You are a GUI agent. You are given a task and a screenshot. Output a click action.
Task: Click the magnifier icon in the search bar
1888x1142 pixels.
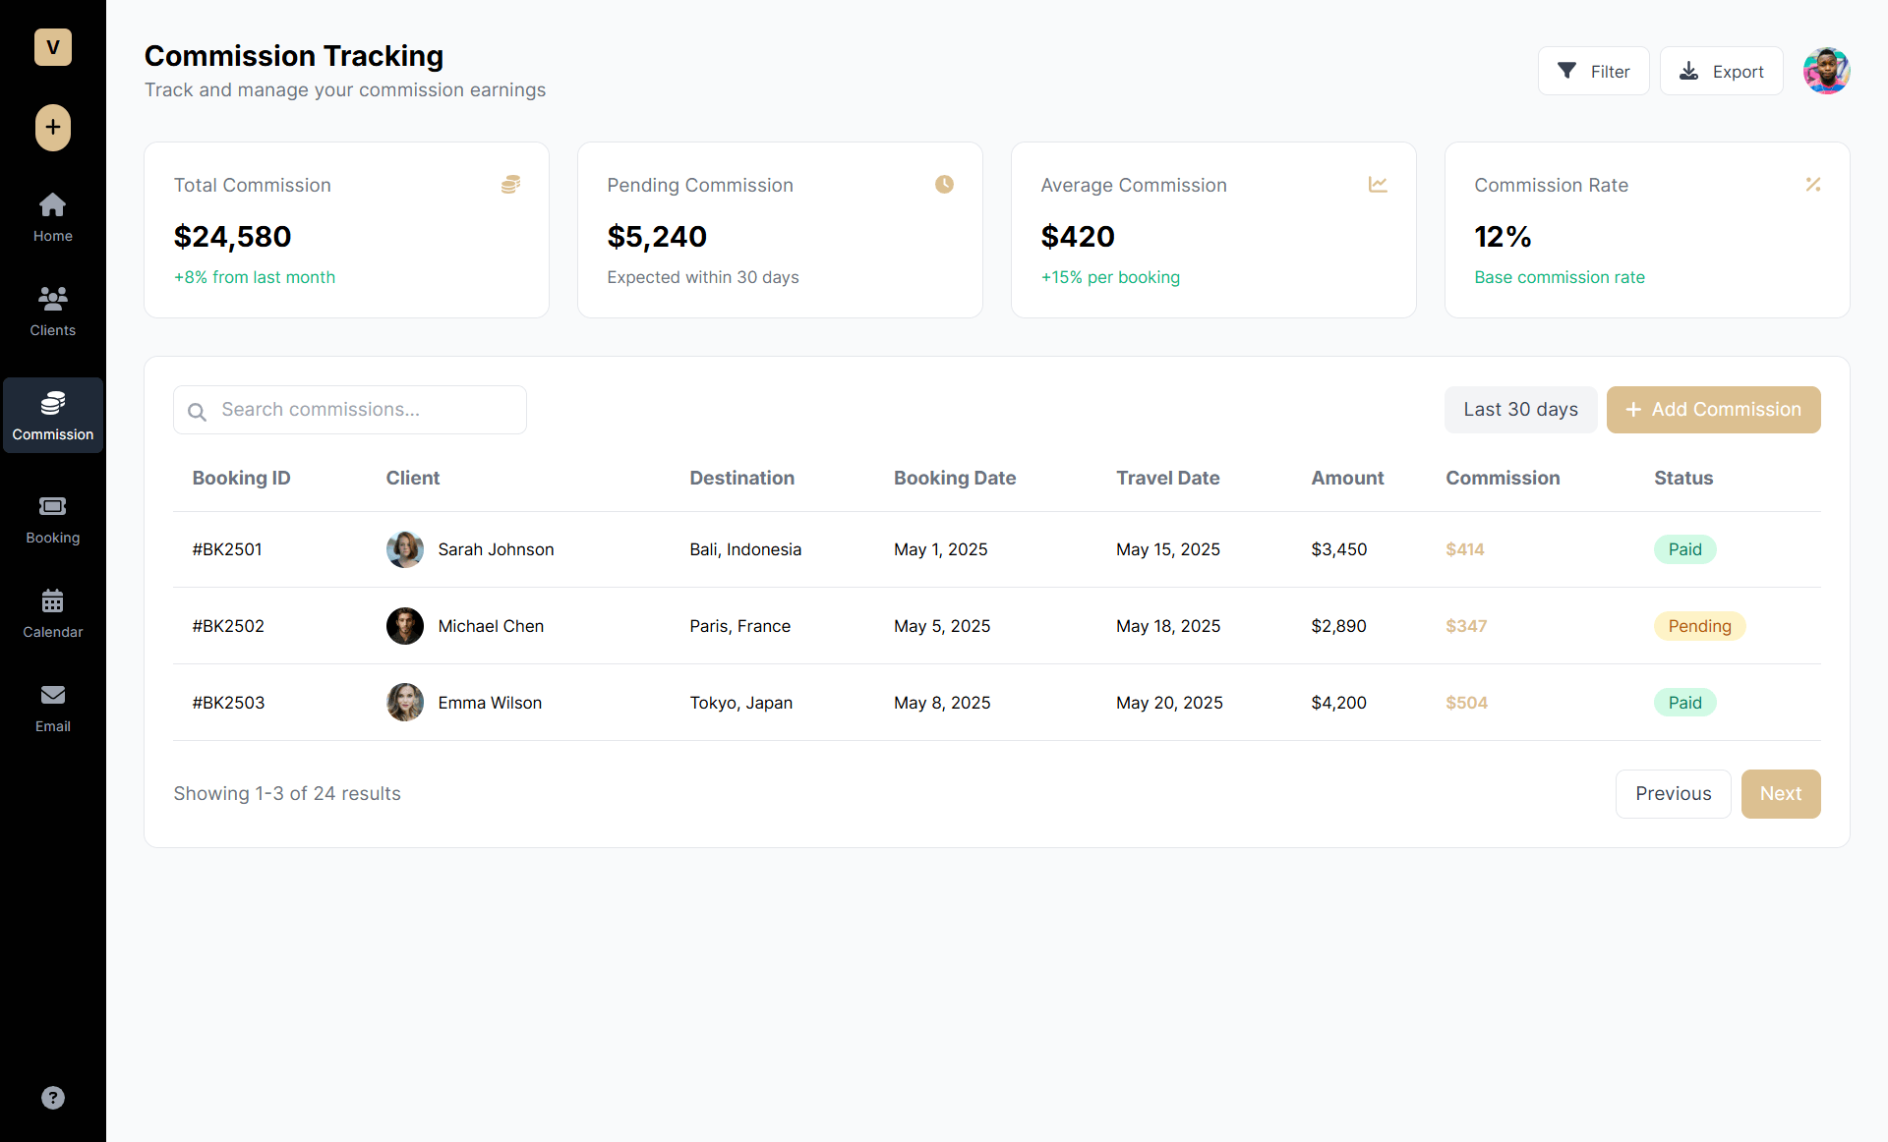pyautogui.click(x=197, y=412)
